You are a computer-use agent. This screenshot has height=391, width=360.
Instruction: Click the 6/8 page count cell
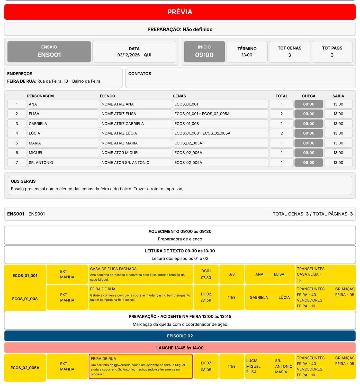coord(232,274)
